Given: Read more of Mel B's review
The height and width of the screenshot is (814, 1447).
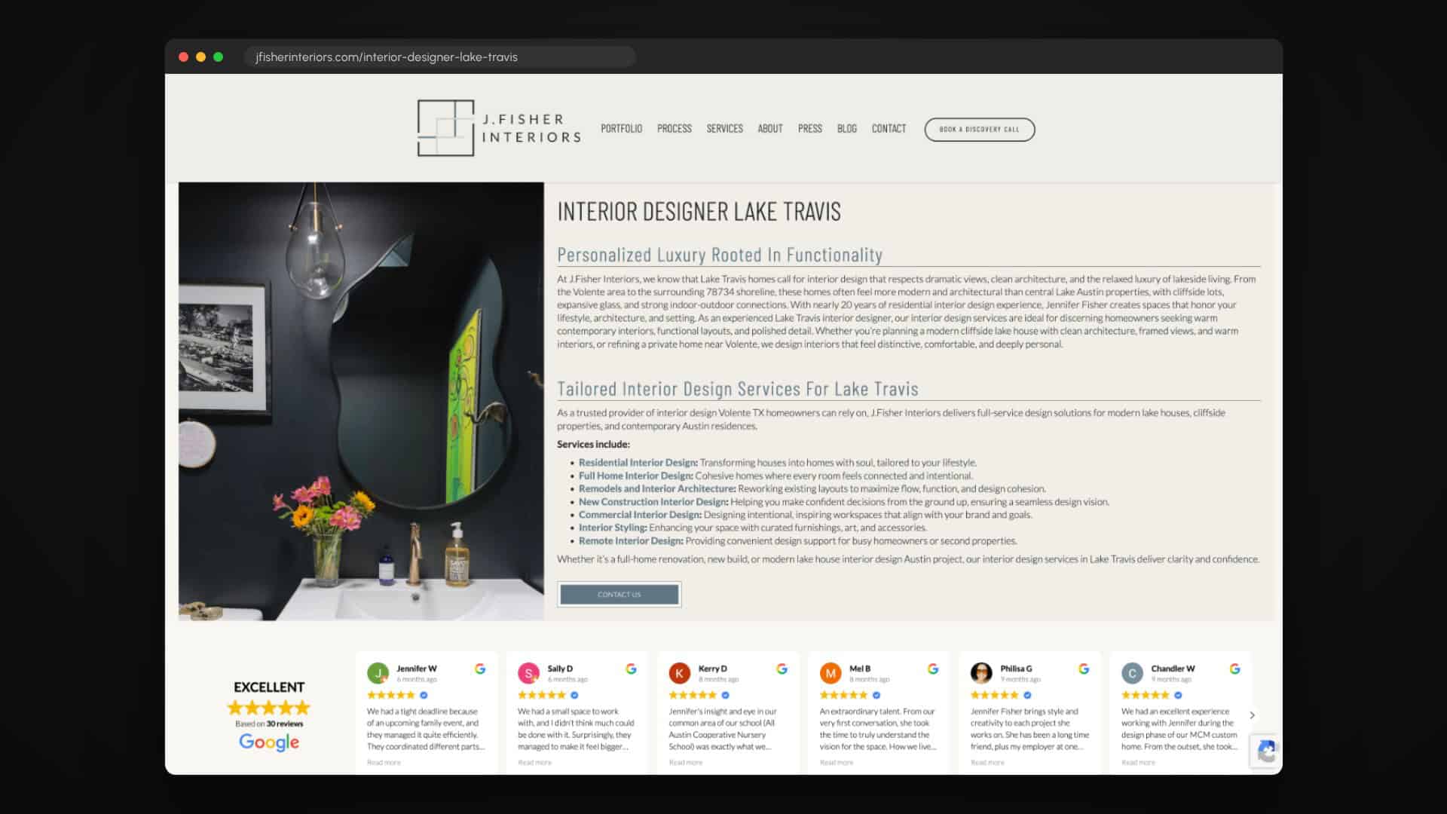Looking at the screenshot, I should [x=837, y=763].
